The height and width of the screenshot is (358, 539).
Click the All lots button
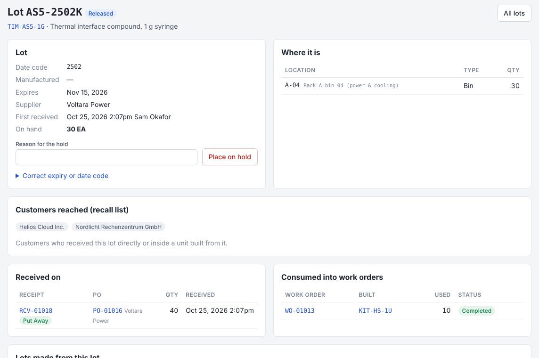click(514, 13)
